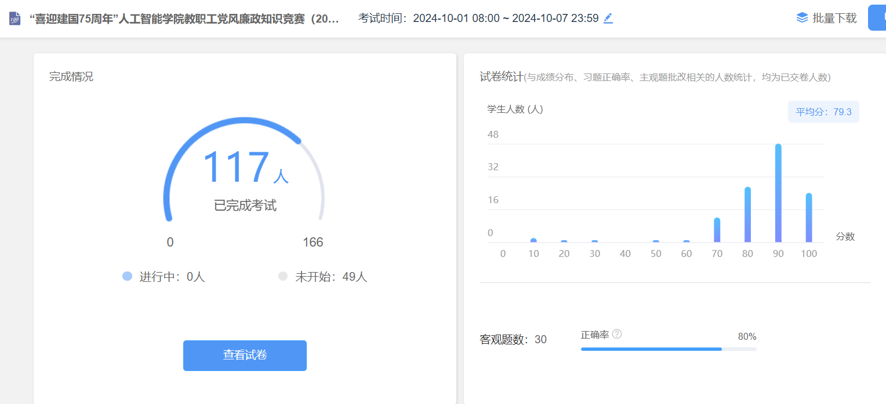Viewport: 886px width, 404px height.
Task: Click the exam title text in header
Action: 184,19
